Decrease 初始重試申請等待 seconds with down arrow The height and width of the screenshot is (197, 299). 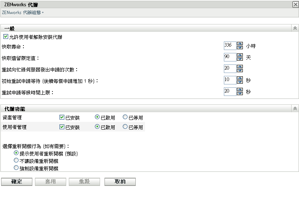(x=240, y=82)
